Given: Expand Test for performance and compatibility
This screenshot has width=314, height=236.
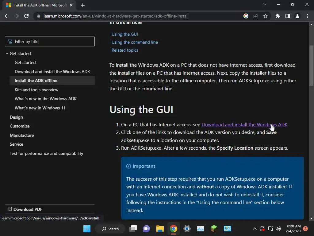Looking at the screenshot, I should pos(47,153).
